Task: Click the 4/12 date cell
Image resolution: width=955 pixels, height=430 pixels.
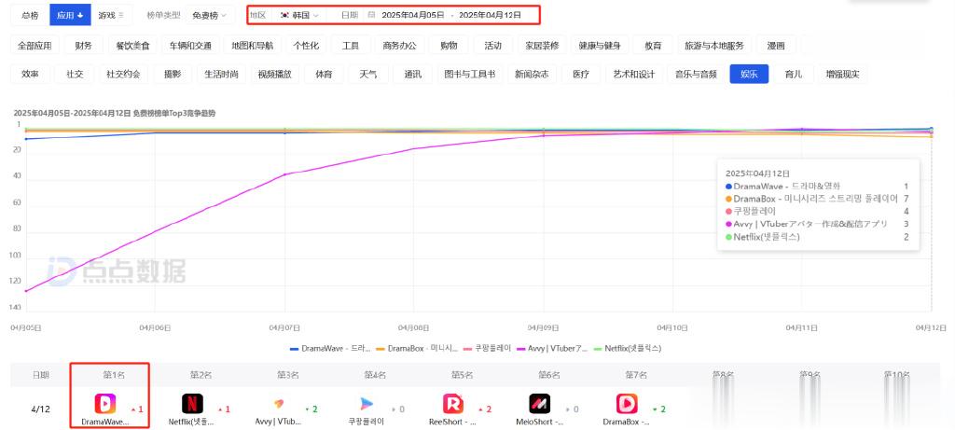Action: point(40,409)
